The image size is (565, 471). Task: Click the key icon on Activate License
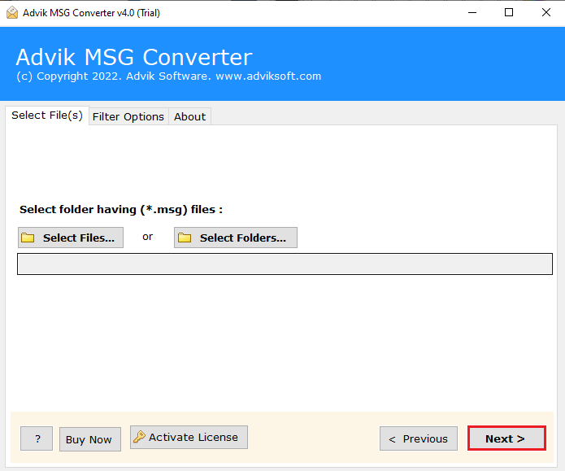click(139, 437)
